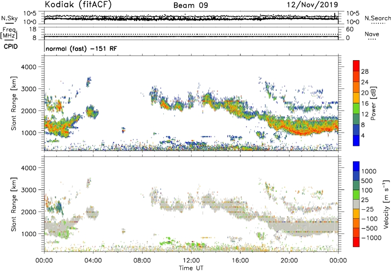
Task: Click the "04:00" time axis label
Action: pyautogui.click(x=93, y=261)
